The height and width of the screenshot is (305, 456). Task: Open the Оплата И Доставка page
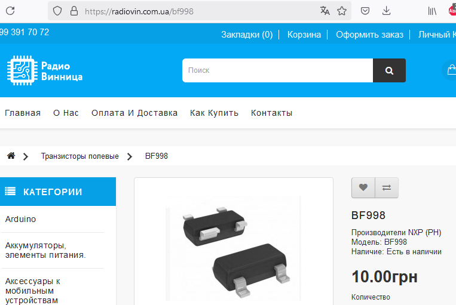click(x=134, y=113)
